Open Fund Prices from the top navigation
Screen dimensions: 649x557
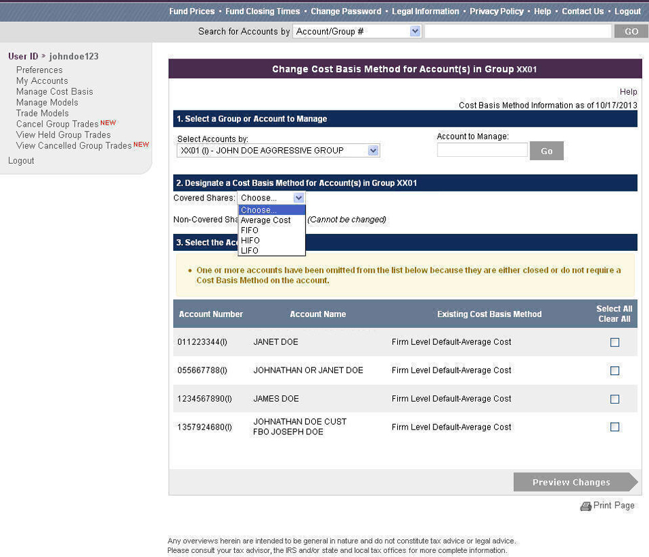(x=192, y=12)
